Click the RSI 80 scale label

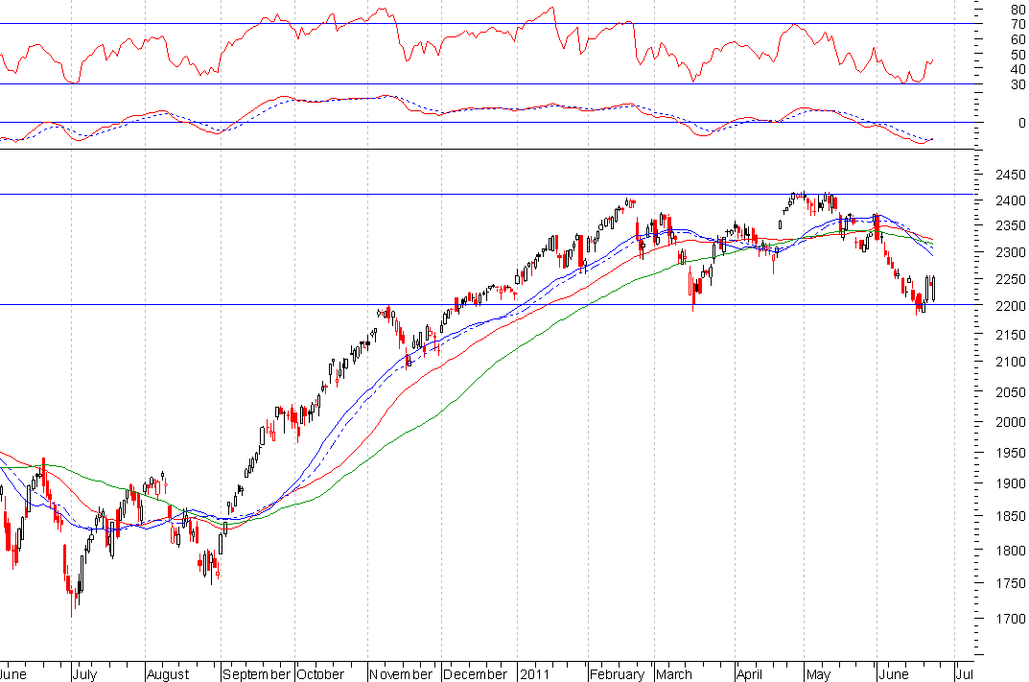tap(1017, 10)
